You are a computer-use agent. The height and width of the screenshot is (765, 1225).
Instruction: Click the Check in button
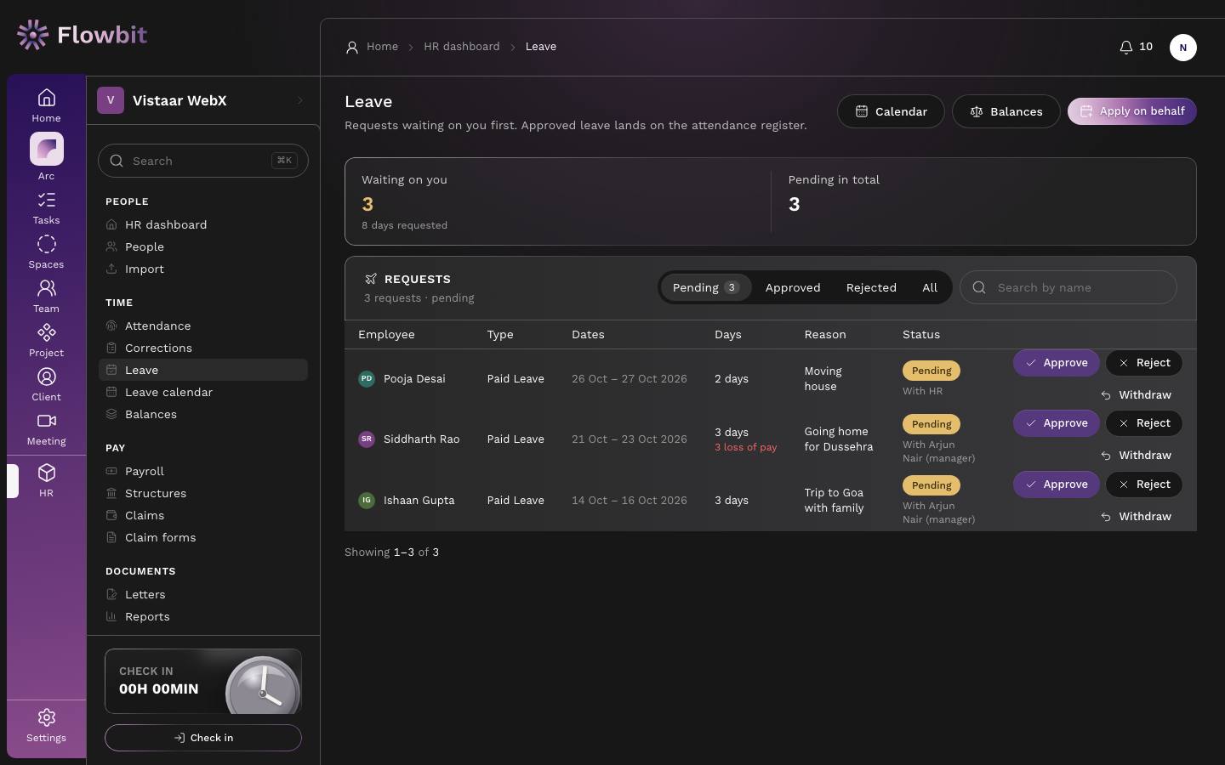[203, 738]
